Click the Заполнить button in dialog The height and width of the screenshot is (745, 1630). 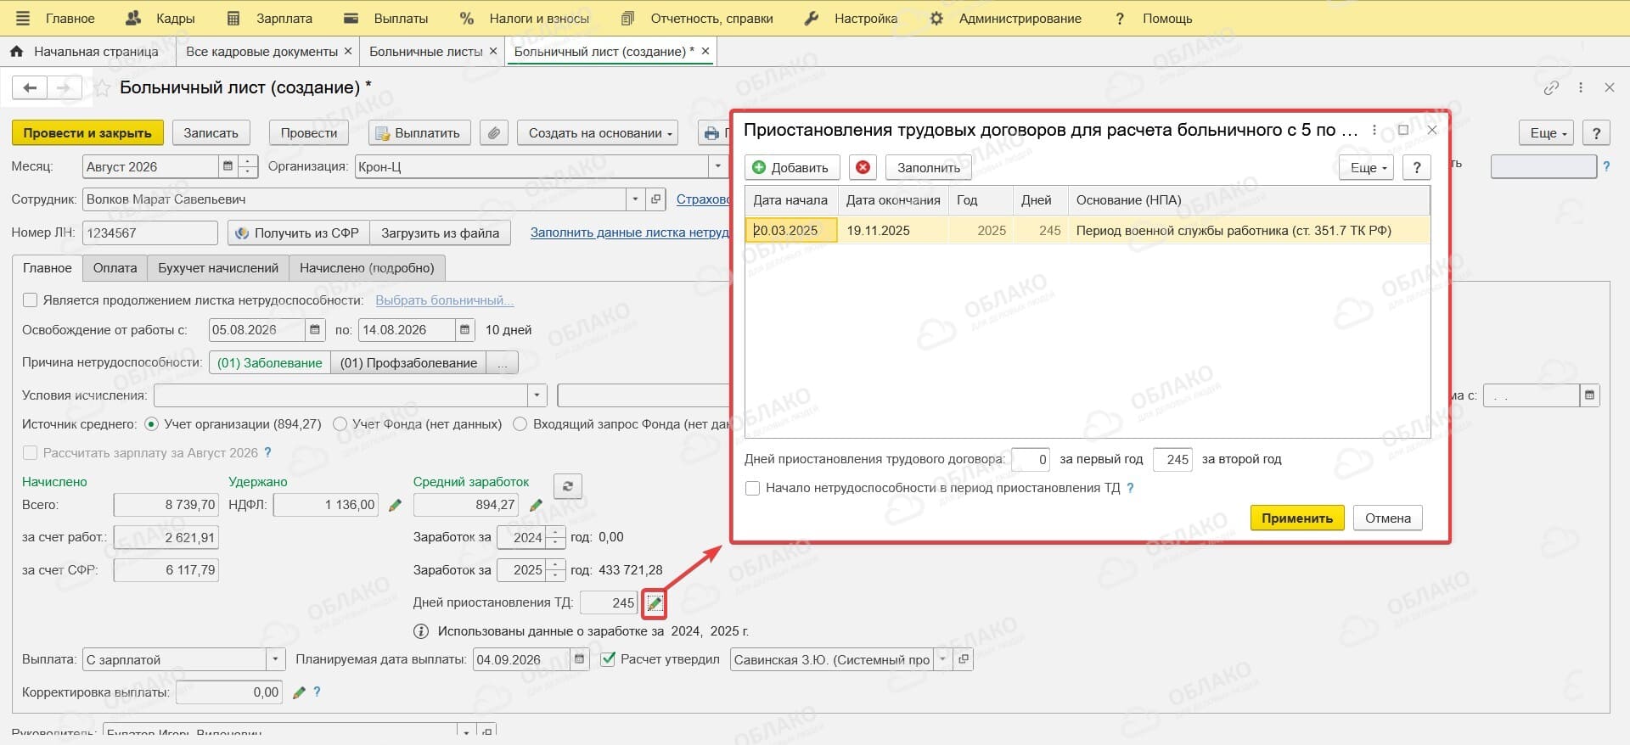929,167
